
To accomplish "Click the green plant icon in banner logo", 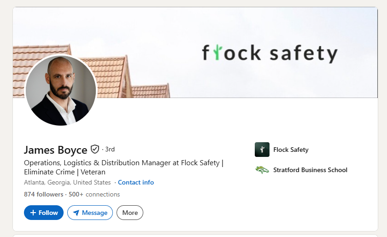I will pos(217,52).
